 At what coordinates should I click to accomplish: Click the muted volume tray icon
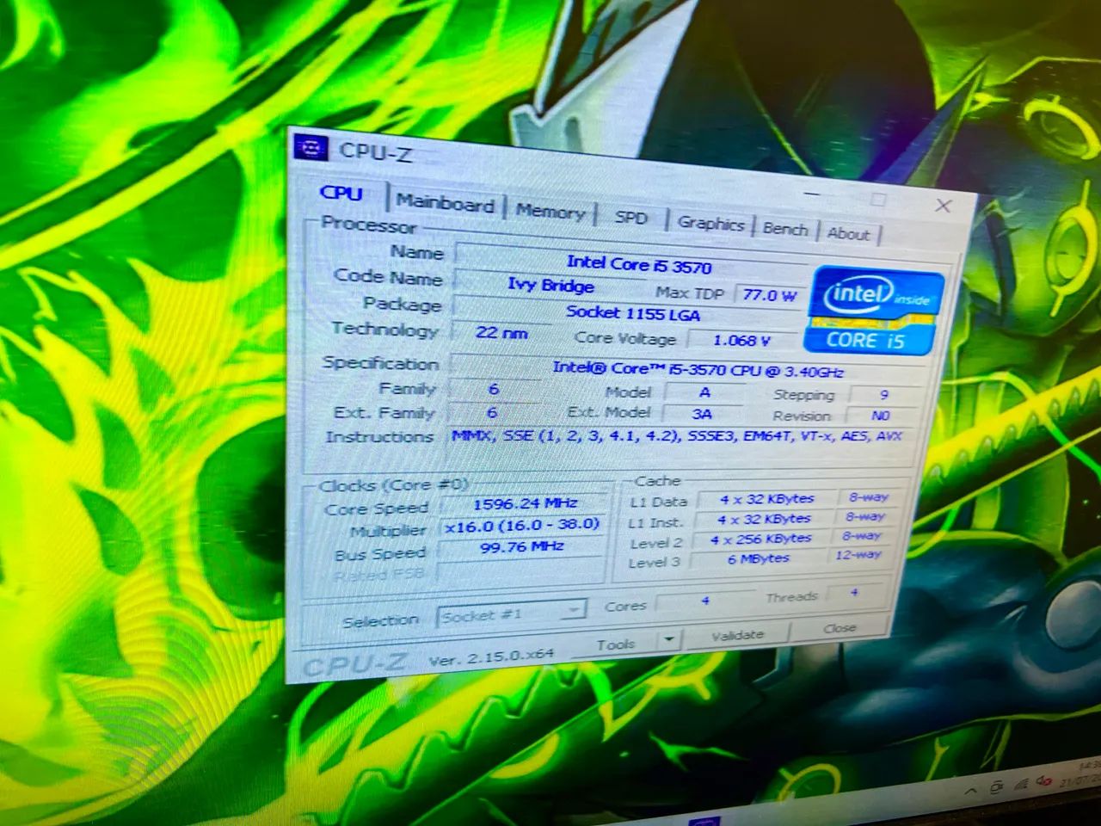1043,781
